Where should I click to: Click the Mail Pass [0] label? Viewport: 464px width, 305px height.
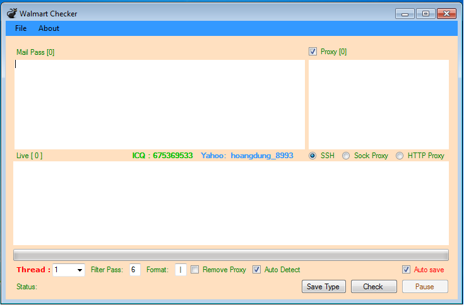35,52
